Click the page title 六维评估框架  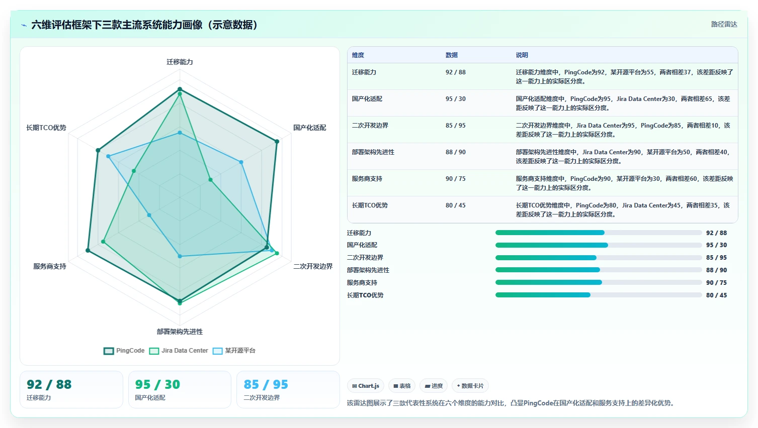pyautogui.click(x=146, y=25)
